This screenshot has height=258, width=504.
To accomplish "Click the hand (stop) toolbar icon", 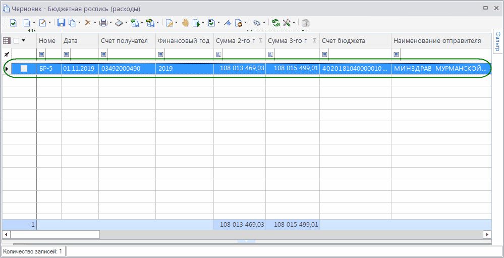I will click(185, 23).
